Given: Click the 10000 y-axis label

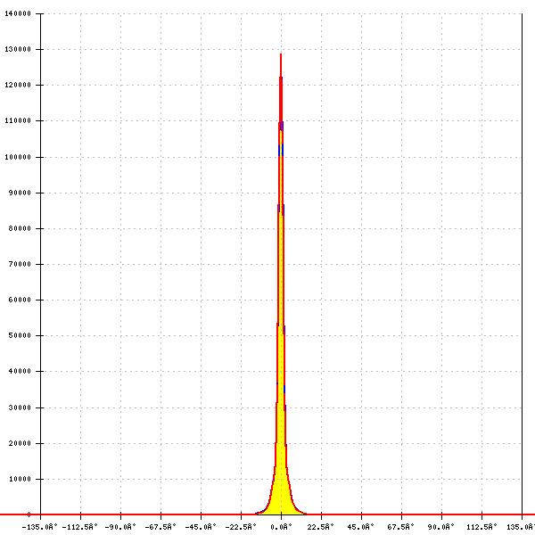Looking at the screenshot, I should 20,479.
